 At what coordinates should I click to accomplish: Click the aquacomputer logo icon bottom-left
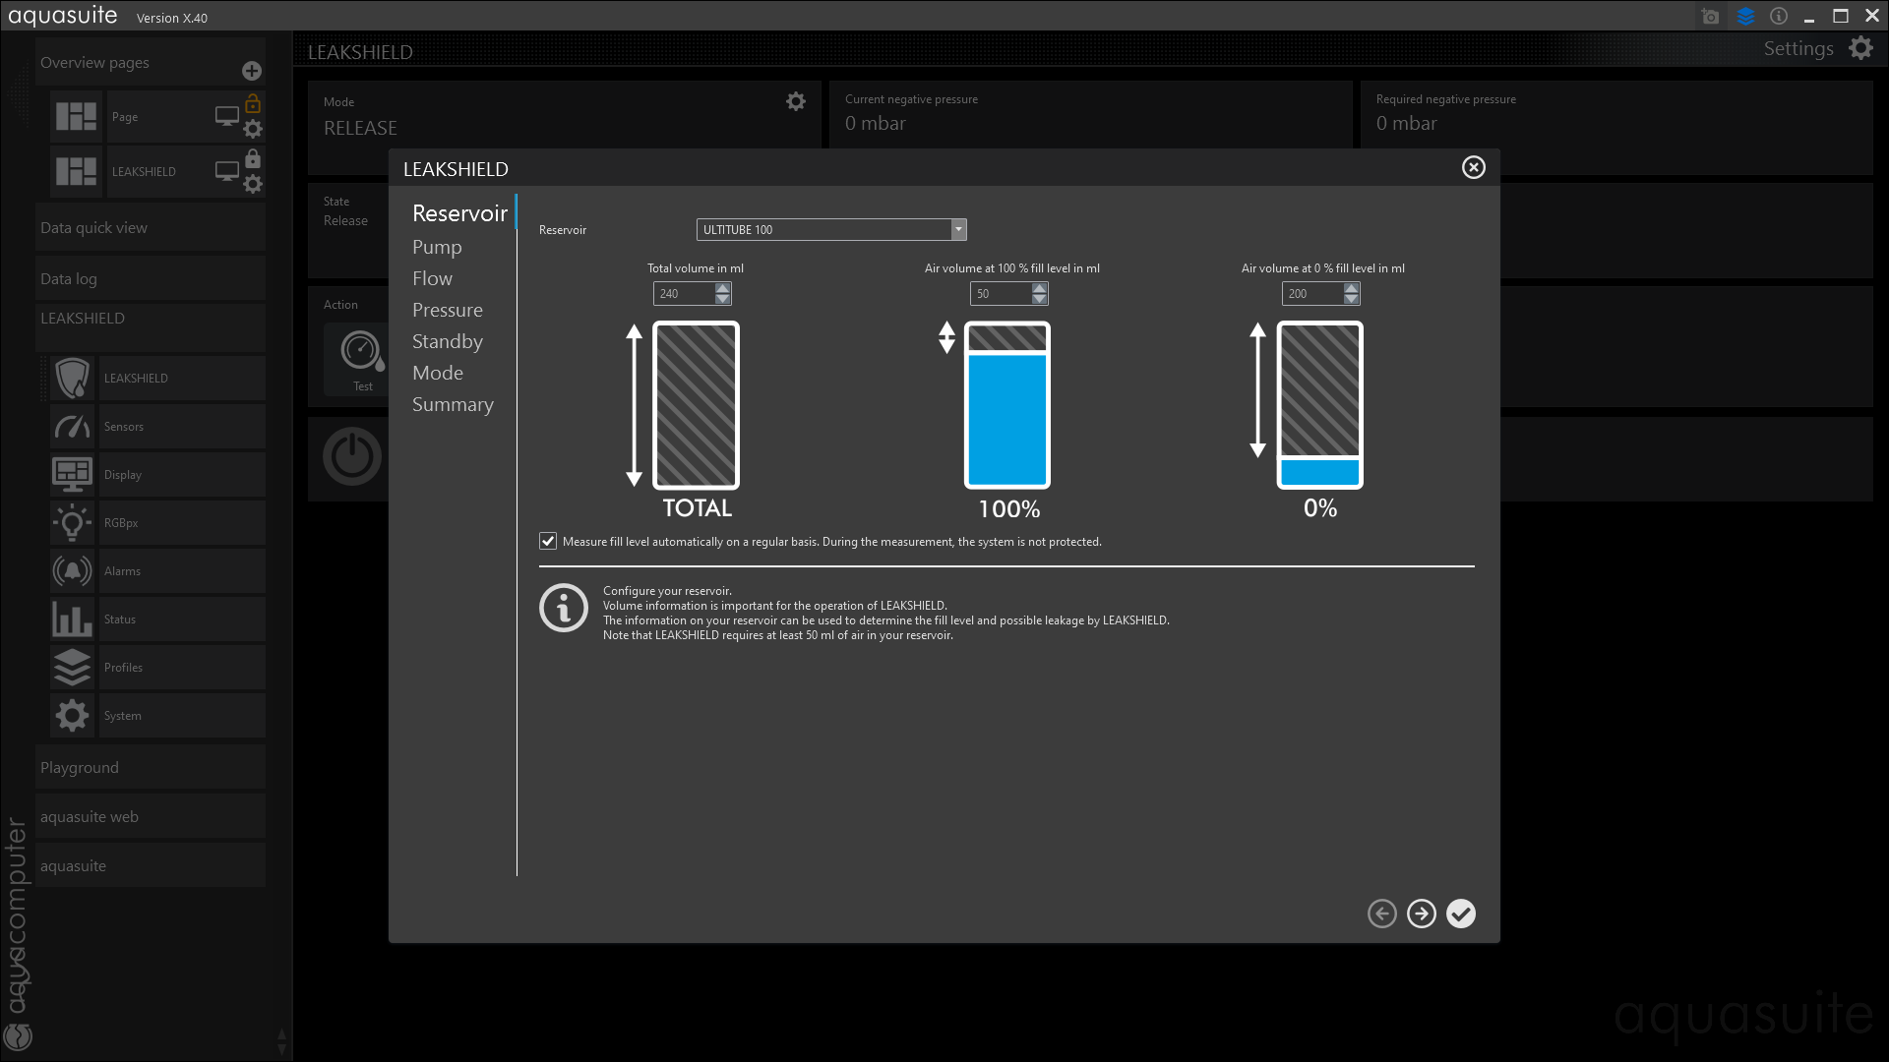[18, 1036]
